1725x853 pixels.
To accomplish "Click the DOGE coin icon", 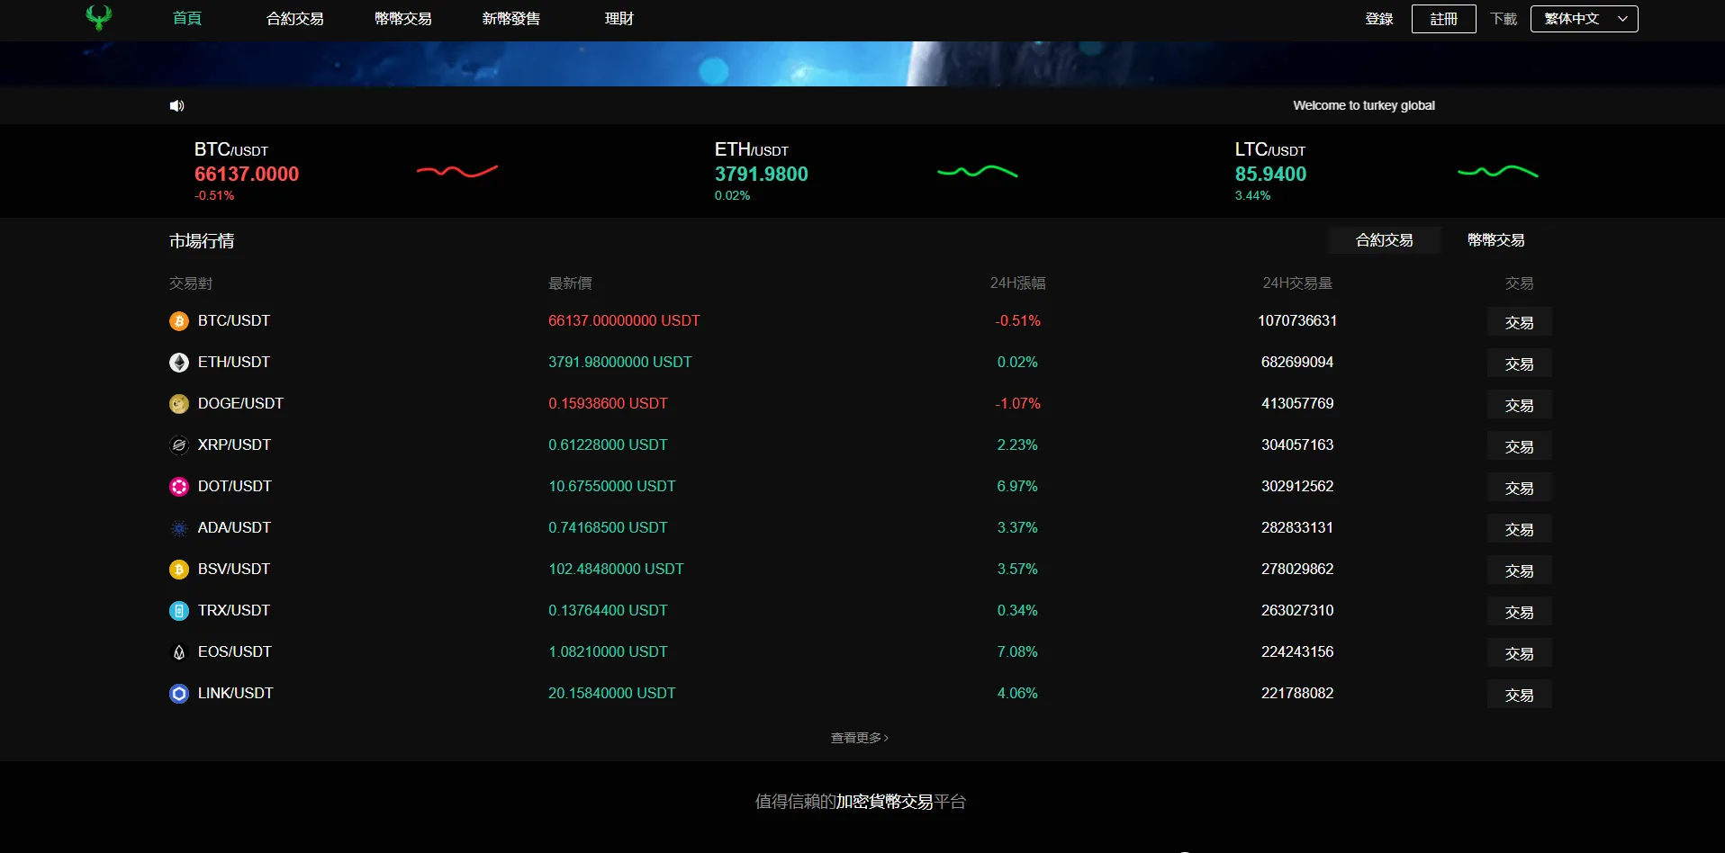I will (178, 404).
